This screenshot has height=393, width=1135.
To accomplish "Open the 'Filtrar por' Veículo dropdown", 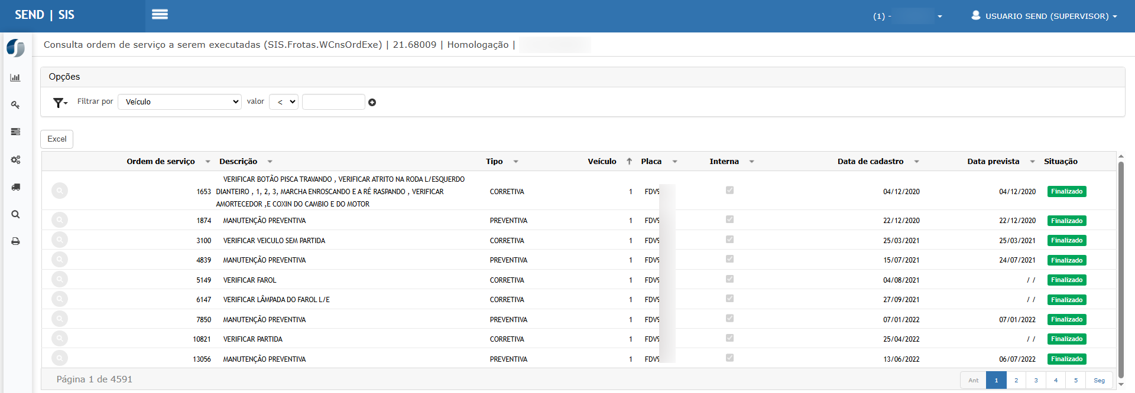I will (x=180, y=102).
